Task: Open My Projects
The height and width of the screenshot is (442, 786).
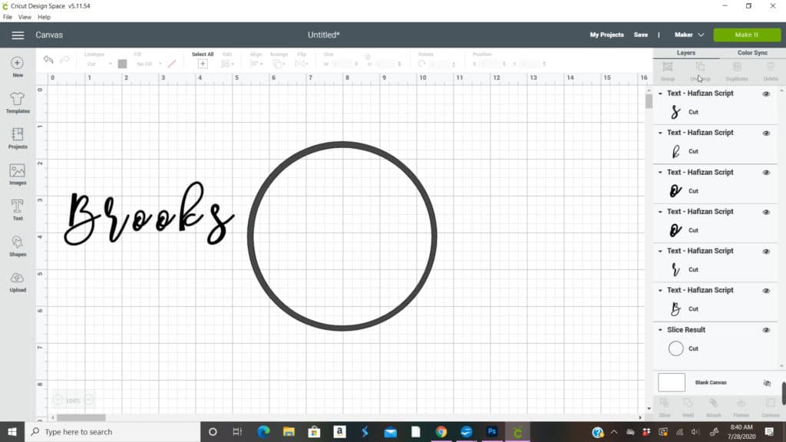Action: pos(606,35)
